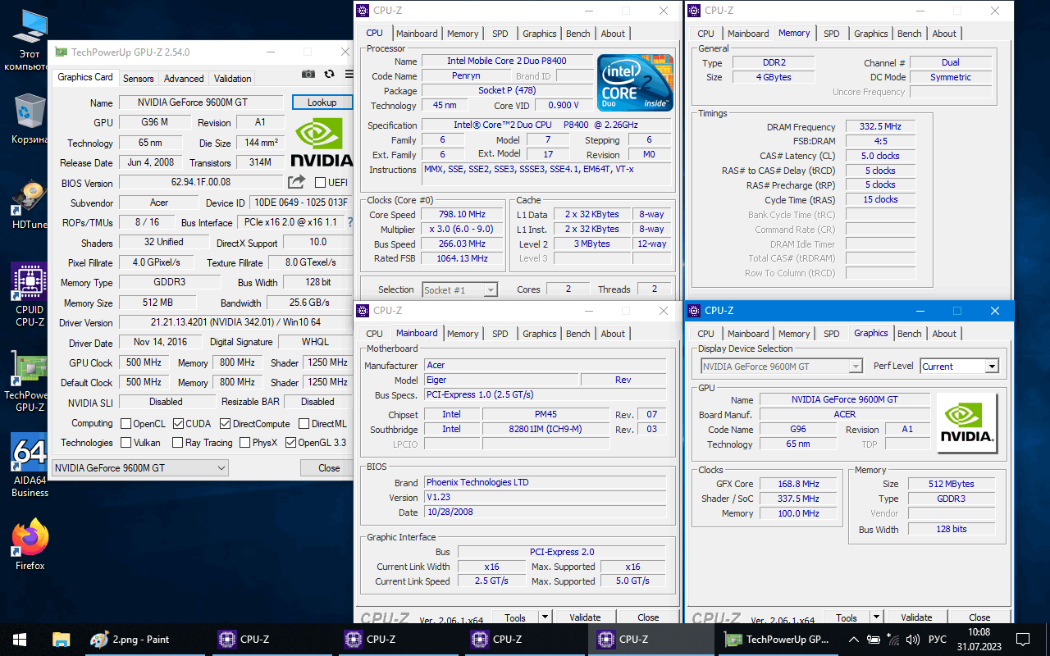1050x656 pixels.
Task: Toggle the CUDA checkbox
Action: click(x=177, y=424)
